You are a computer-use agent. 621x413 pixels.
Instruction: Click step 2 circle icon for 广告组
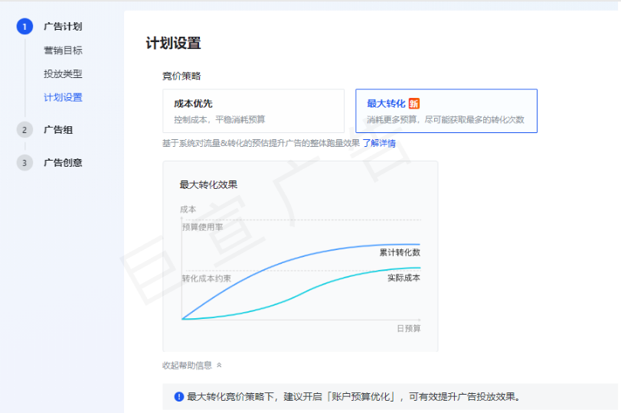tap(25, 130)
